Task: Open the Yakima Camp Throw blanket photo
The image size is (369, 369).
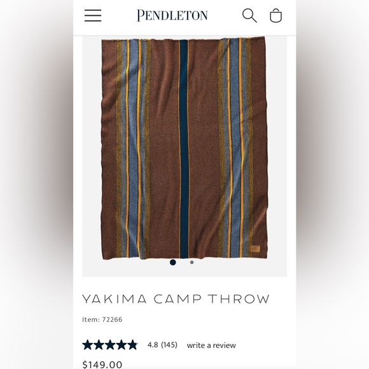Action: [184, 148]
